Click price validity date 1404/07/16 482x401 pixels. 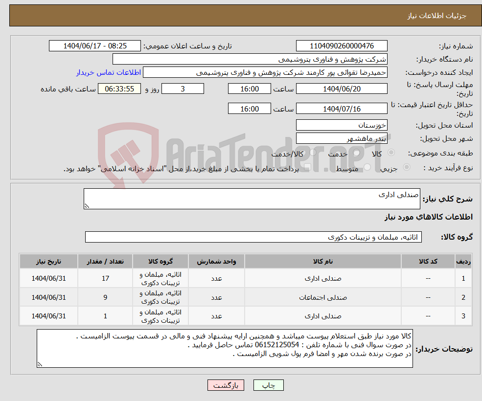pos(342,109)
